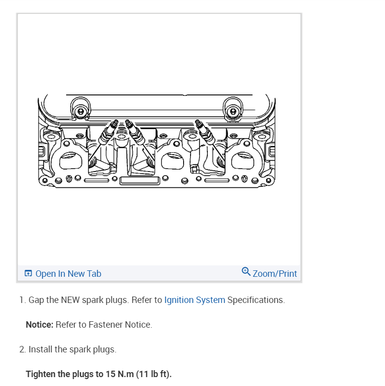Click the rectangular slot at the head's bottom edge

coord(140,180)
